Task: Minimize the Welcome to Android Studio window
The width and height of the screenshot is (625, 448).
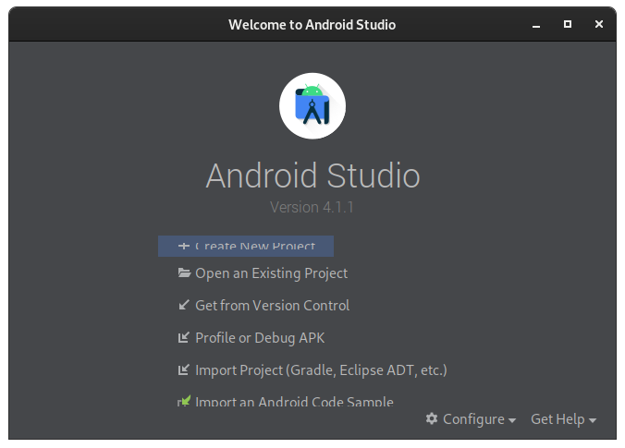Action: [536, 25]
